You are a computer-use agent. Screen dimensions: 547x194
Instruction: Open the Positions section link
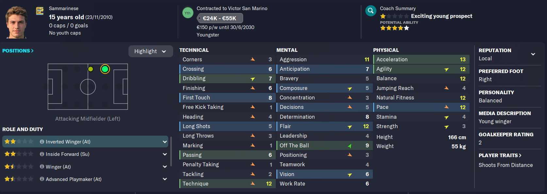tap(18, 51)
